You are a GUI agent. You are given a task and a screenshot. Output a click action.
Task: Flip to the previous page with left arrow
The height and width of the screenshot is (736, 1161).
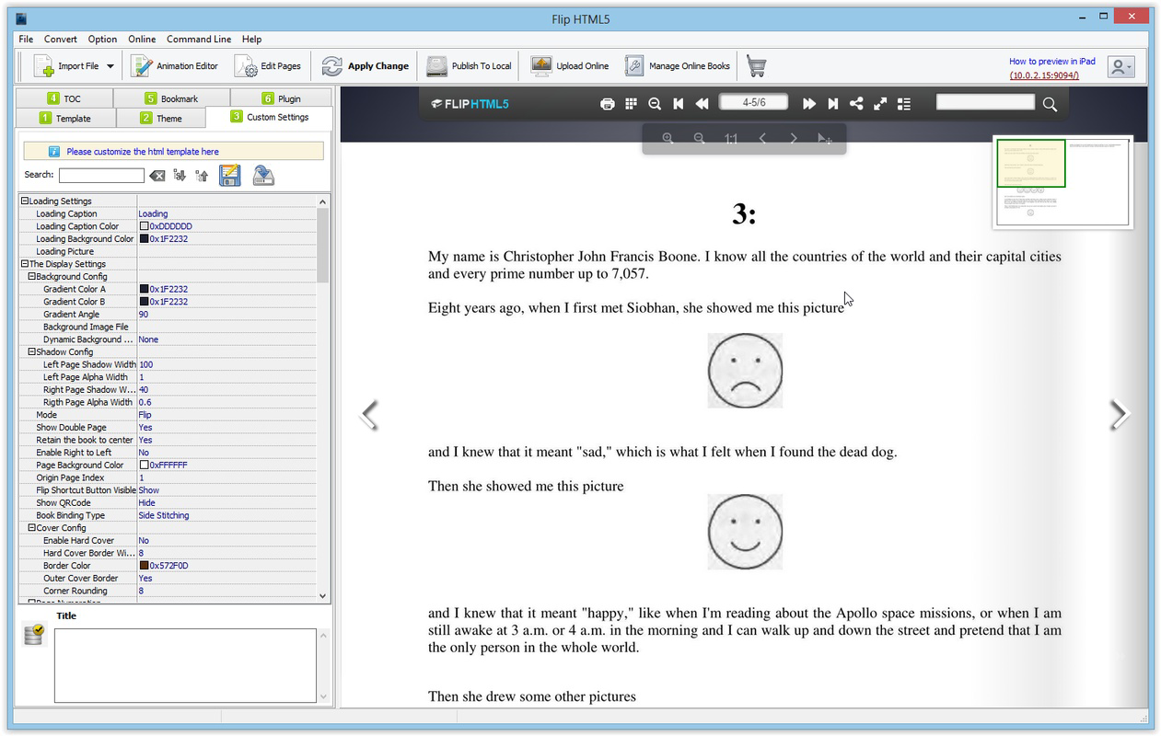[369, 415]
